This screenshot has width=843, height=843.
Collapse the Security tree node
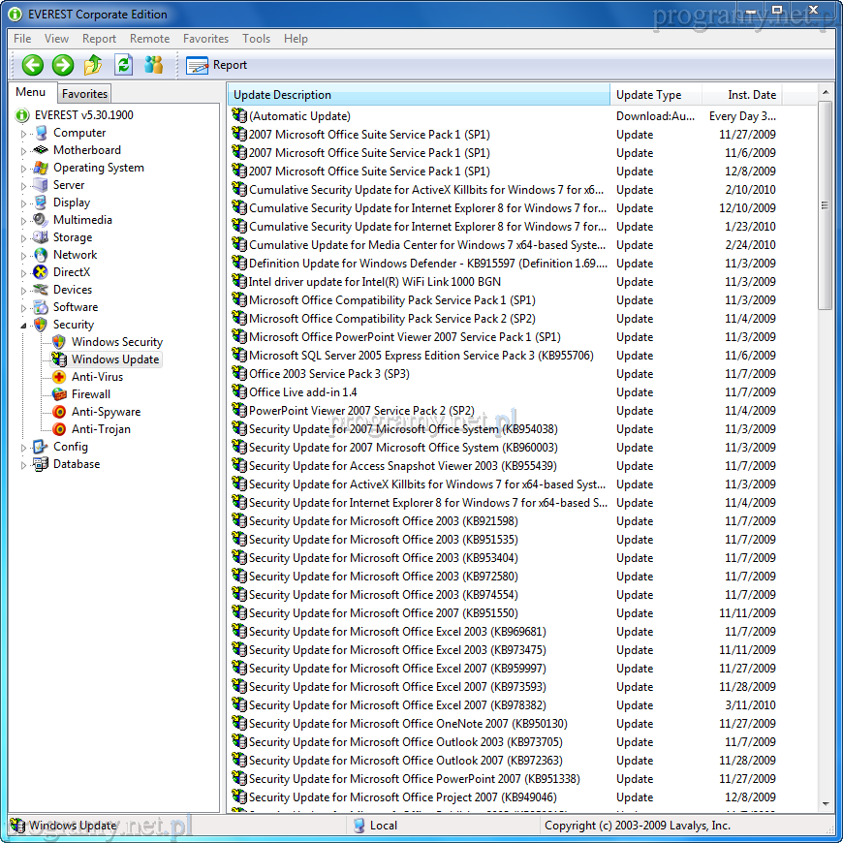point(24,325)
